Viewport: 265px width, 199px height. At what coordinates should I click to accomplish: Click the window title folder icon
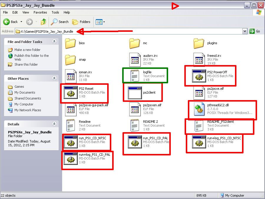[x=3, y=5]
